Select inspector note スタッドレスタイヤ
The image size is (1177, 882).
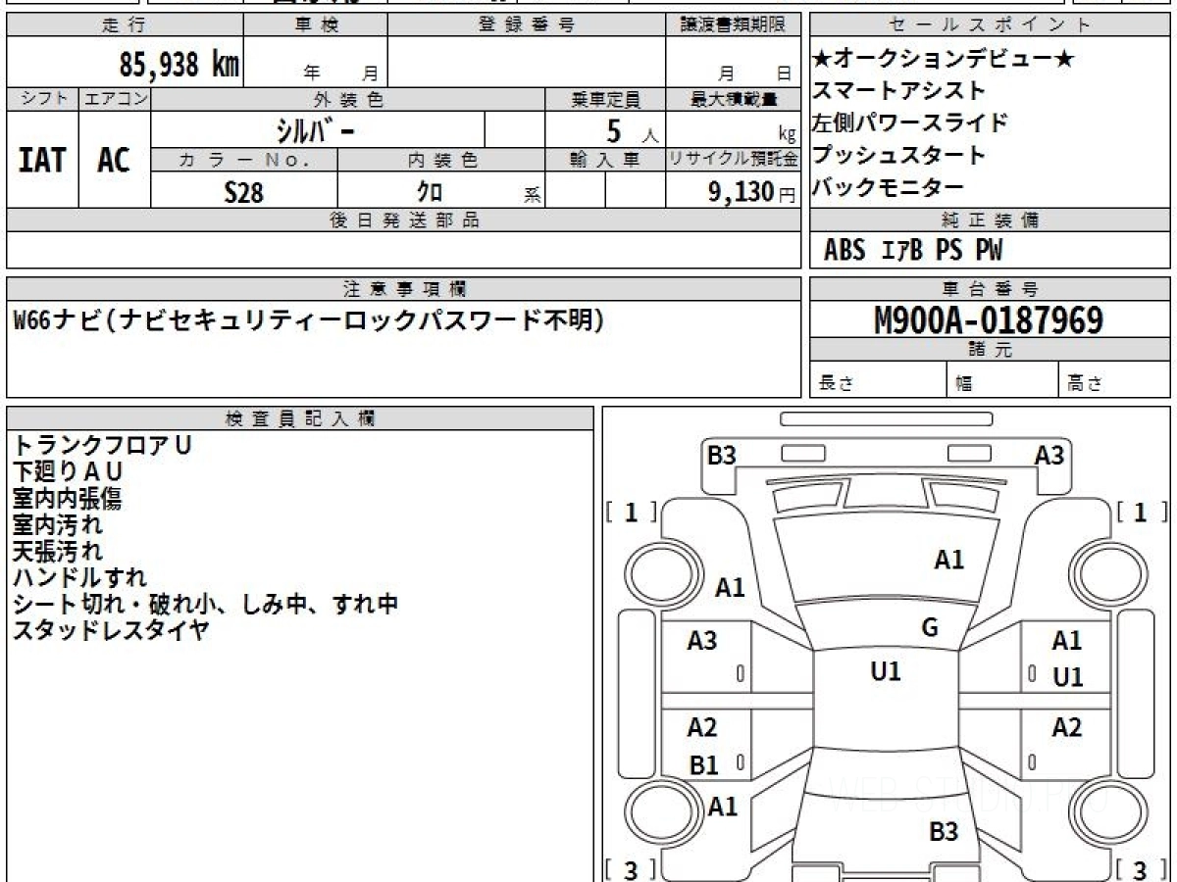pyautogui.click(x=111, y=630)
